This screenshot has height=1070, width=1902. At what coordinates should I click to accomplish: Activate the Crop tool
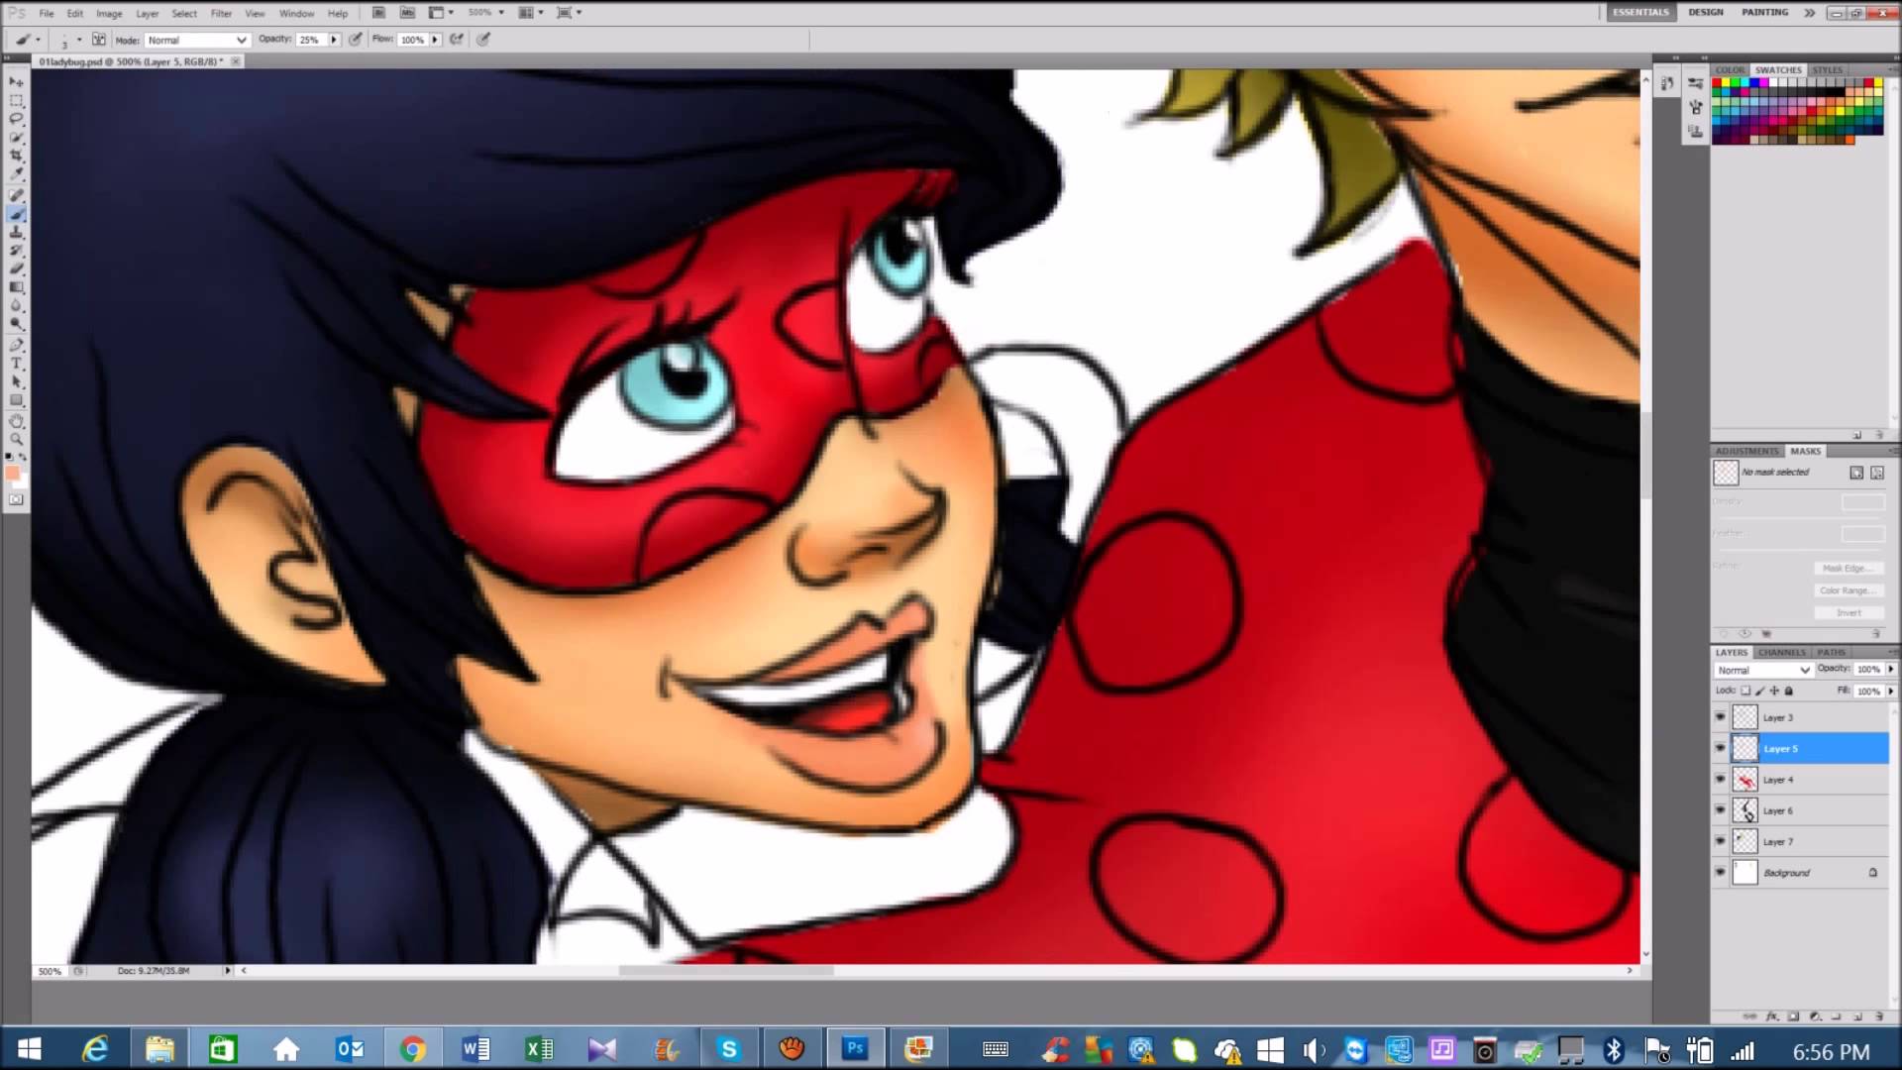pos(15,156)
